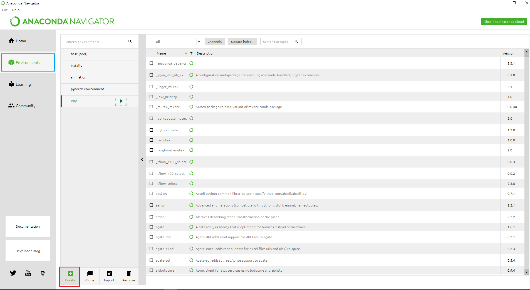530x290 pixels.
Task: Click the Create environment plus icon
Action: tap(70, 274)
